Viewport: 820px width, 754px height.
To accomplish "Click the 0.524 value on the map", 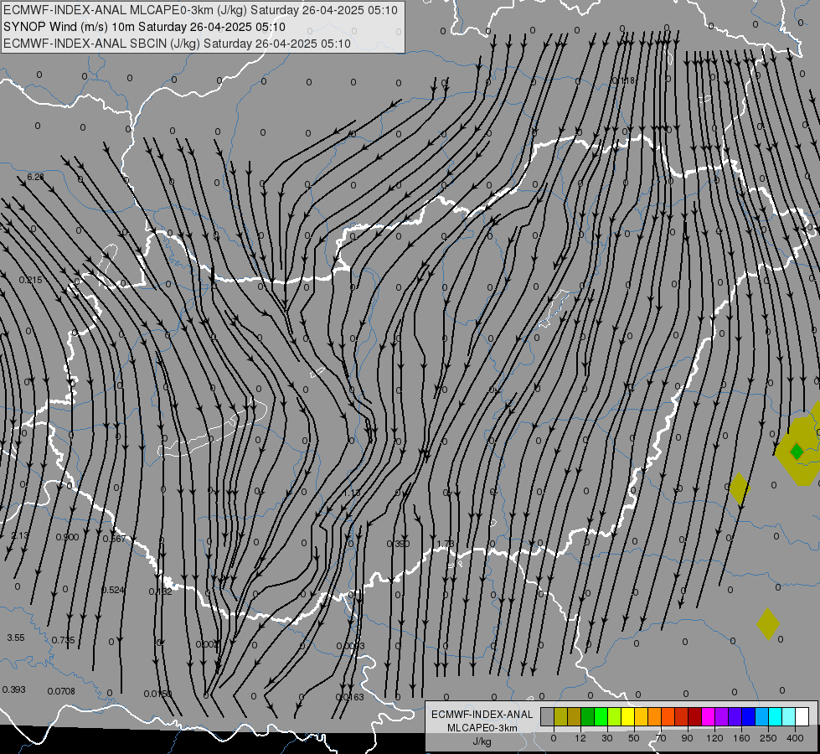I will click(113, 590).
